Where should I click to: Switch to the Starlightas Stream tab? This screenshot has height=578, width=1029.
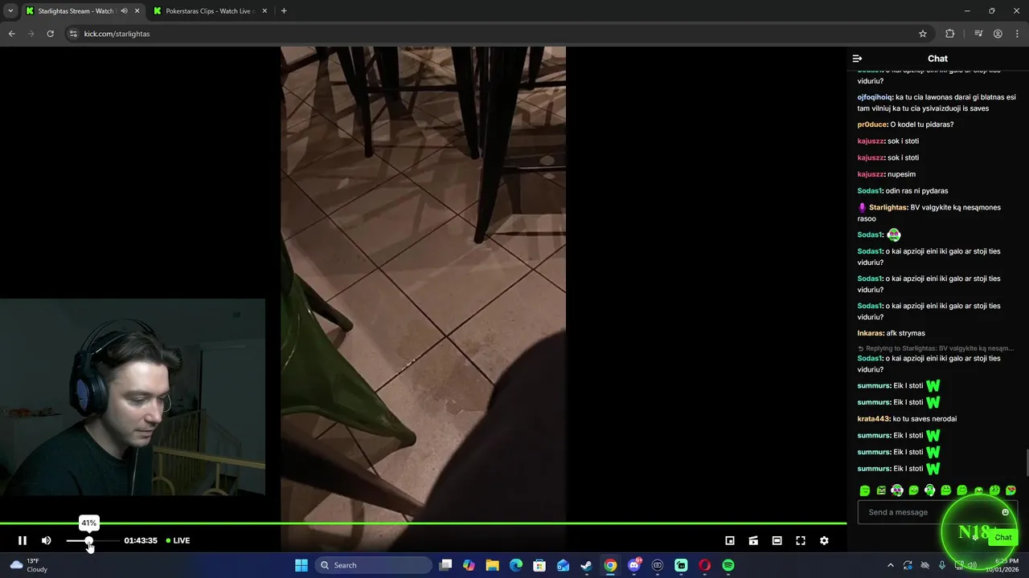(x=75, y=11)
